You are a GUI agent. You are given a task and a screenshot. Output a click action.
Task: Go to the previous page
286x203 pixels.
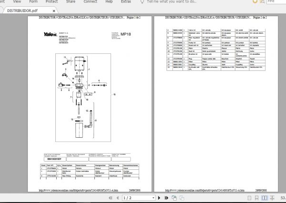[118, 198]
